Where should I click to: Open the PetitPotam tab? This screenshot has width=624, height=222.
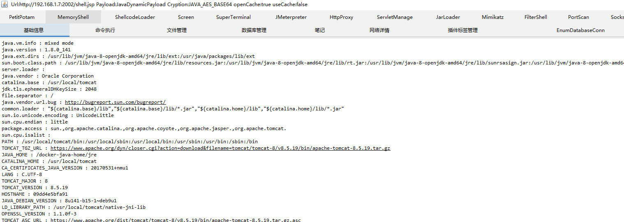tap(22, 17)
